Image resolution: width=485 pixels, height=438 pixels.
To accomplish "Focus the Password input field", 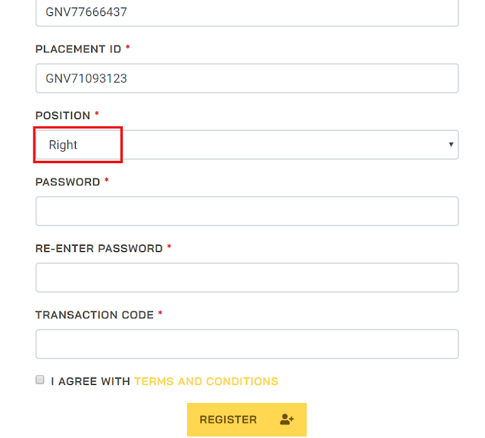I will [x=247, y=211].
